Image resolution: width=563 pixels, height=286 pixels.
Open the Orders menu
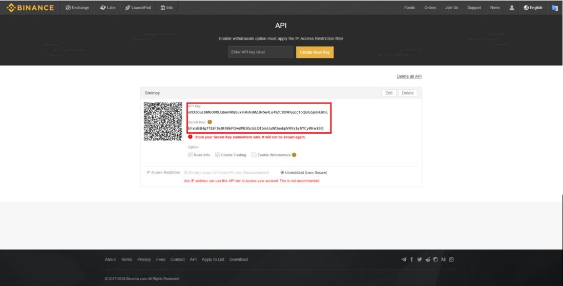pos(430,8)
